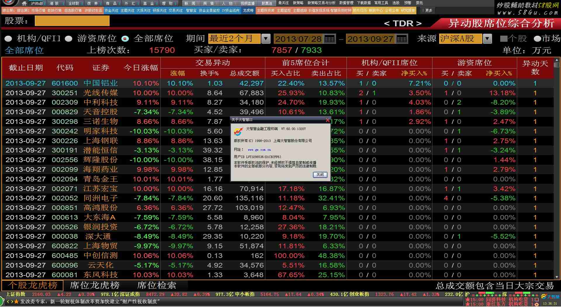Click the 换手% column header
Image resolution: width=561 pixels, height=307 pixels.
[x=209, y=73]
